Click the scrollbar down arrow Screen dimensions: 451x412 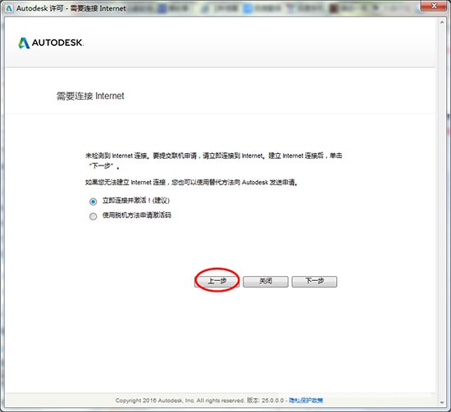442,402
